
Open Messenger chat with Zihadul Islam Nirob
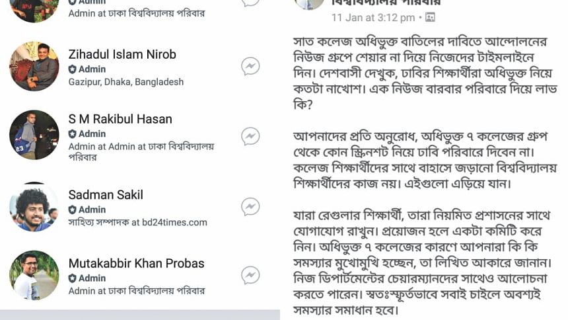250,66
